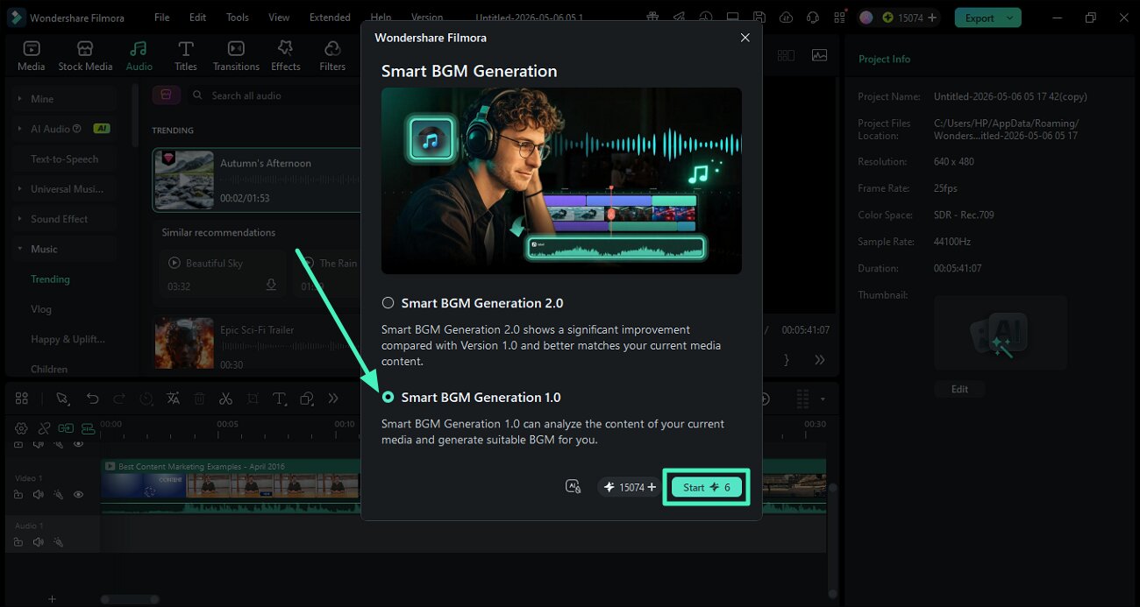Select the Autumn's Afternoon track thumbnail

(184, 180)
